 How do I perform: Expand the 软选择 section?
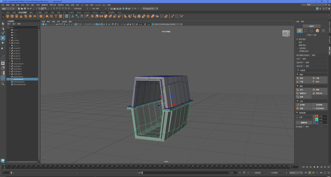(x=298, y=70)
